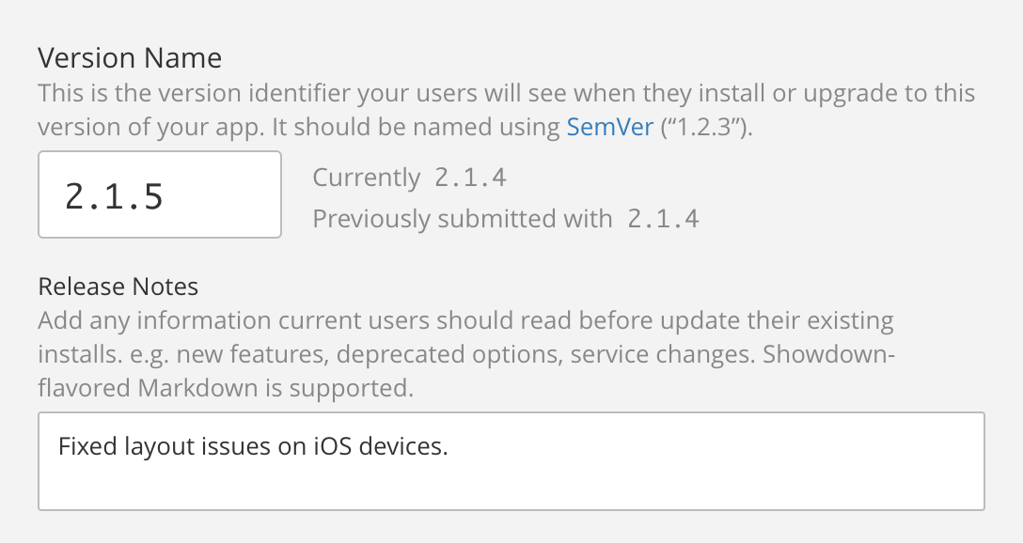Click the 2.1.4 value beside Currently
This screenshot has height=543, width=1023.
click(x=470, y=178)
